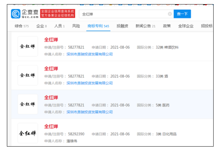Switch to the 人员 1 tab

tap(59, 26)
